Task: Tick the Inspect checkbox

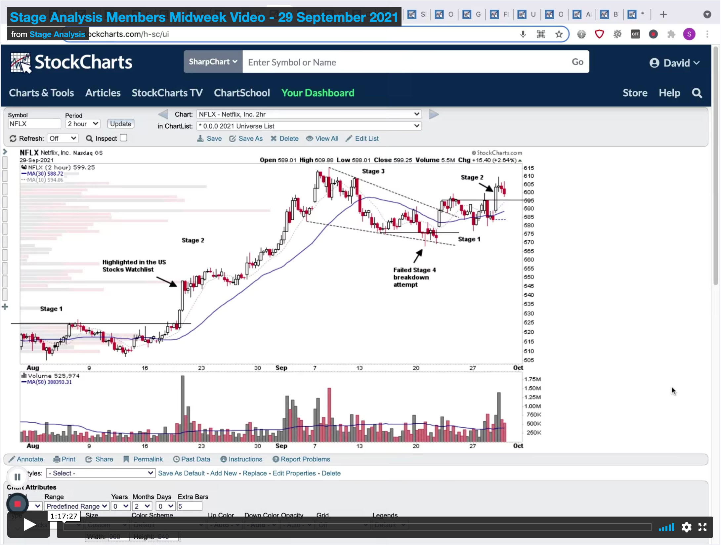Action: 123,138
